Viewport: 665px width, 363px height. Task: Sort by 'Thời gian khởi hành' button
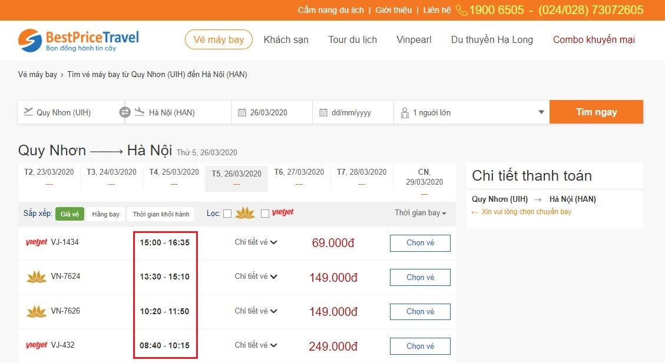pyautogui.click(x=161, y=214)
